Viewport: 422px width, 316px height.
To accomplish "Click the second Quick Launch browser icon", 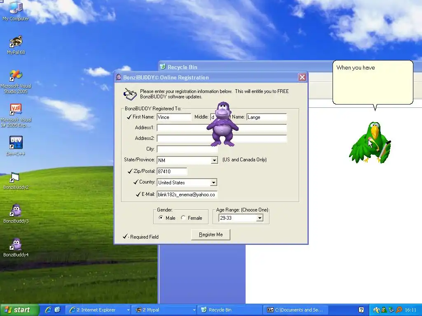I will click(x=58, y=310).
